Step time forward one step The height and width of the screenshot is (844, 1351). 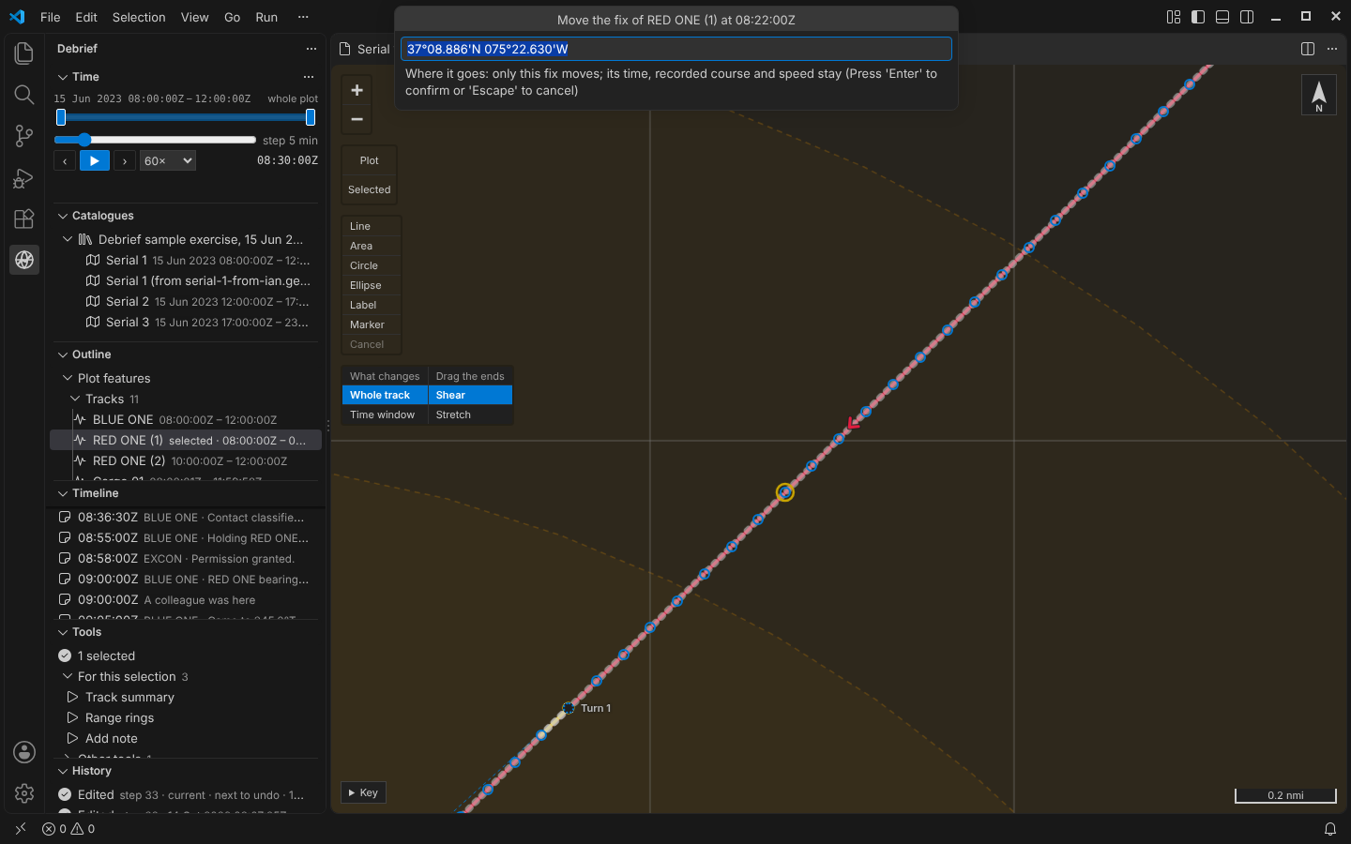[125, 161]
